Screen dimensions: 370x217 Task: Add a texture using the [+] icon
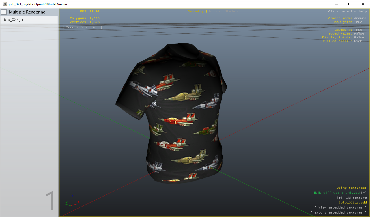click(x=339, y=198)
